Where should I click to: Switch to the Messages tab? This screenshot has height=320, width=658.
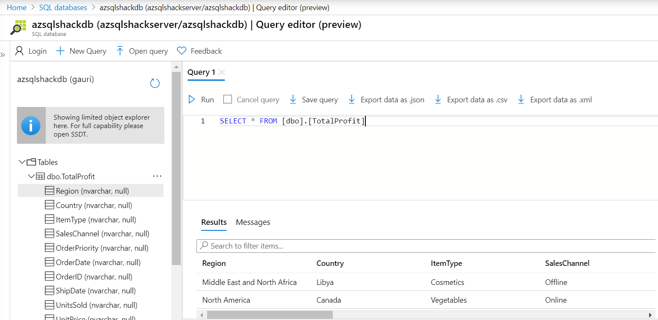pyautogui.click(x=253, y=222)
